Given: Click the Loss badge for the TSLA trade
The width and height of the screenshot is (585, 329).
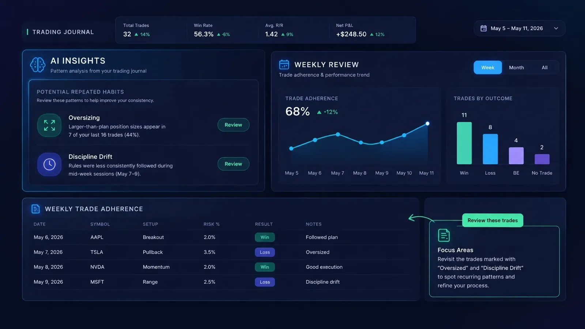Looking at the screenshot, I should tap(265, 252).
